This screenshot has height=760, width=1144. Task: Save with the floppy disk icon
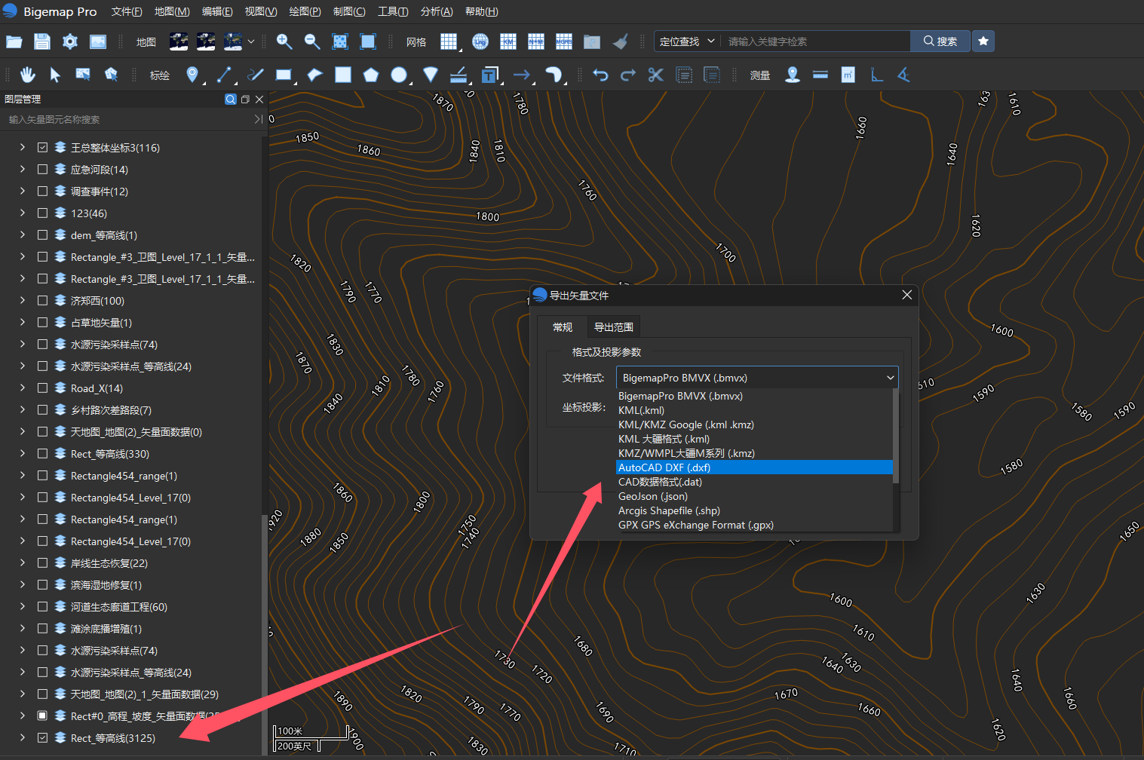42,41
